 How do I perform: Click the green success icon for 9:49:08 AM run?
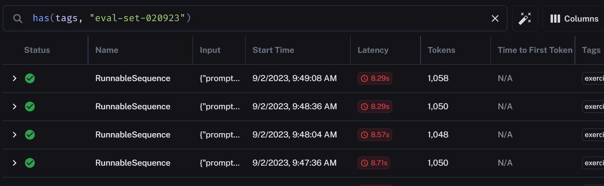(30, 78)
